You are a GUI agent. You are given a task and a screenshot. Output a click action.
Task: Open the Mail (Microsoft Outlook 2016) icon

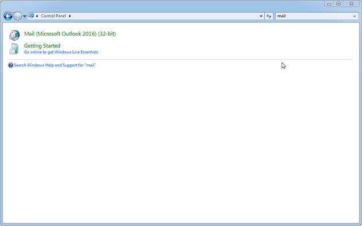tap(14, 35)
